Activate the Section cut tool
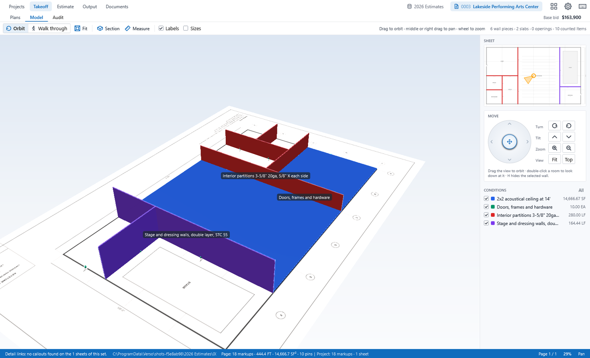Viewport: 590px width, 358px height. [x=108, y=28]
